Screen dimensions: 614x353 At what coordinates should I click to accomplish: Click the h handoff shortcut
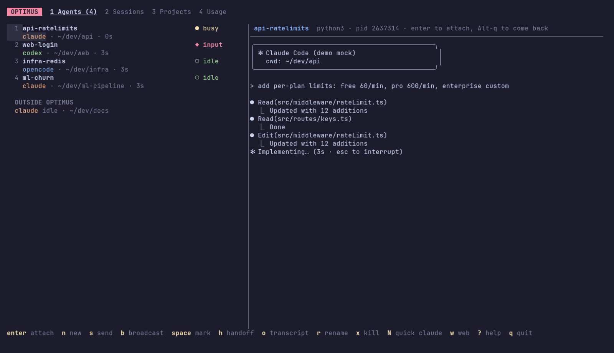click(236, 333)
